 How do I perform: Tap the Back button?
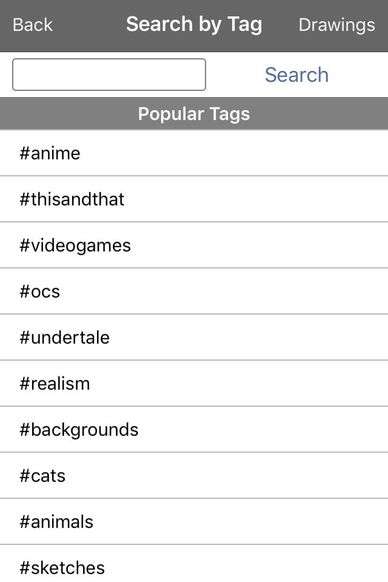[x=33, y=25]
